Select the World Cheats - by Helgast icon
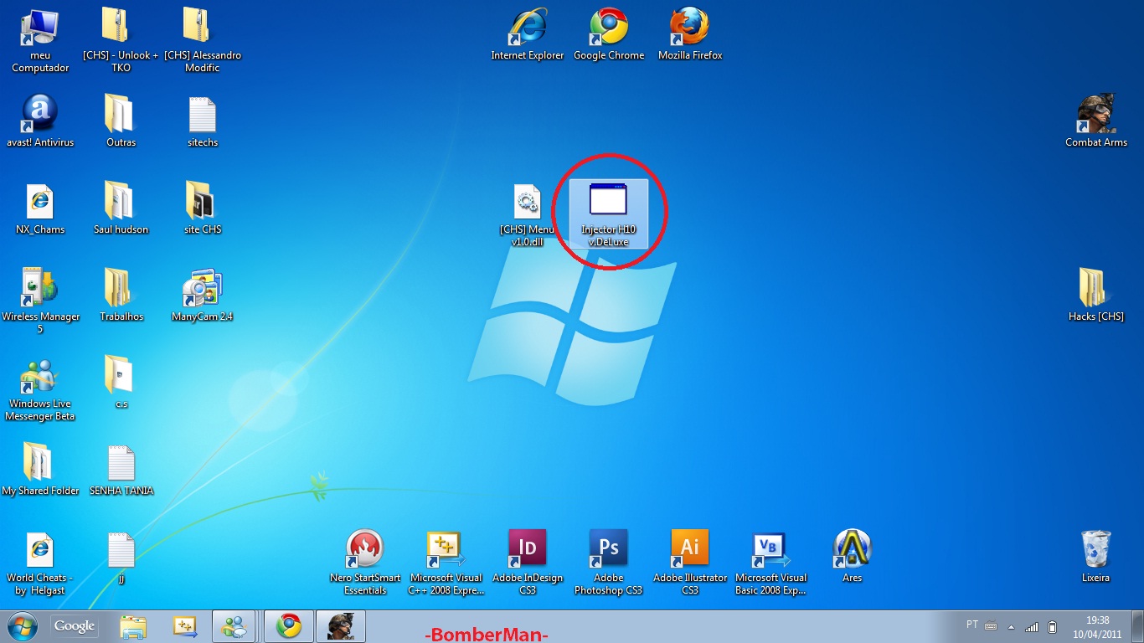This screenshot has height=643, width=1144. click(40, 563)
